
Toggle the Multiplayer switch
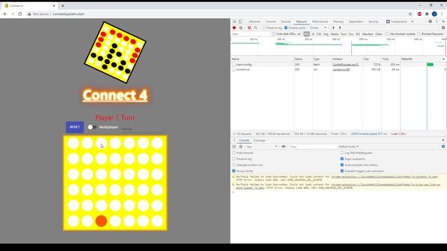click(91, 127)
